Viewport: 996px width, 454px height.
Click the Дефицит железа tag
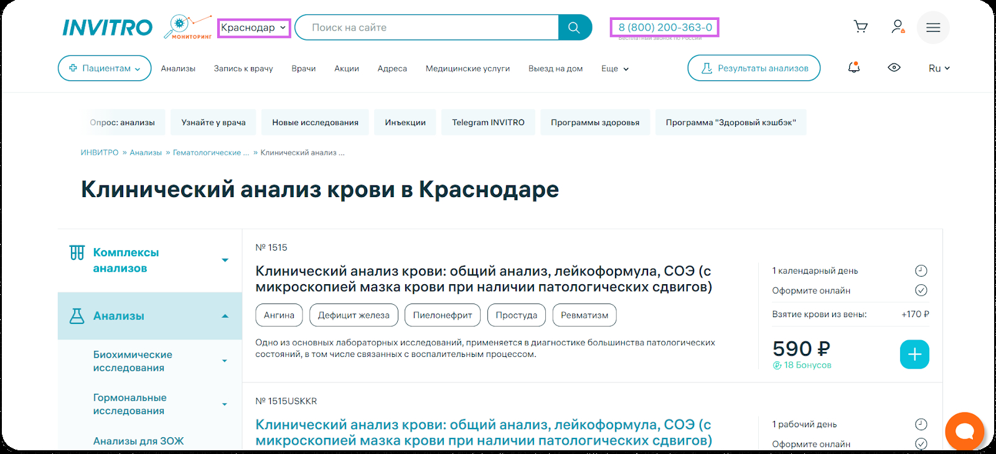pos(354,315)
